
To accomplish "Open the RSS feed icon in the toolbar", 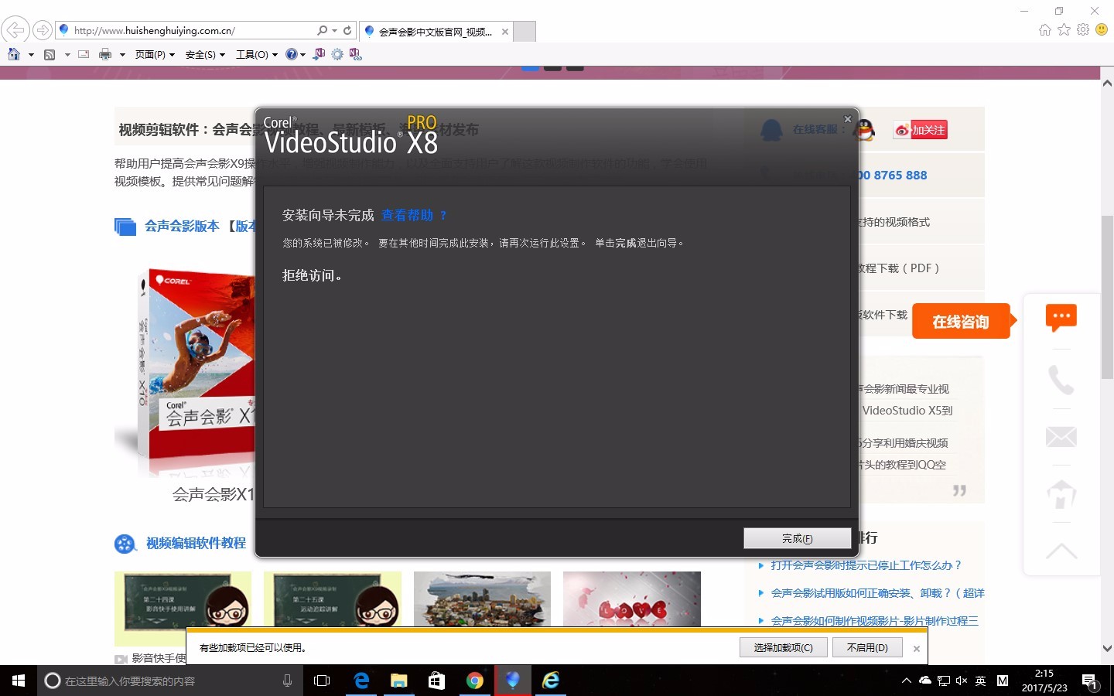I will click(x=49, y=54).
